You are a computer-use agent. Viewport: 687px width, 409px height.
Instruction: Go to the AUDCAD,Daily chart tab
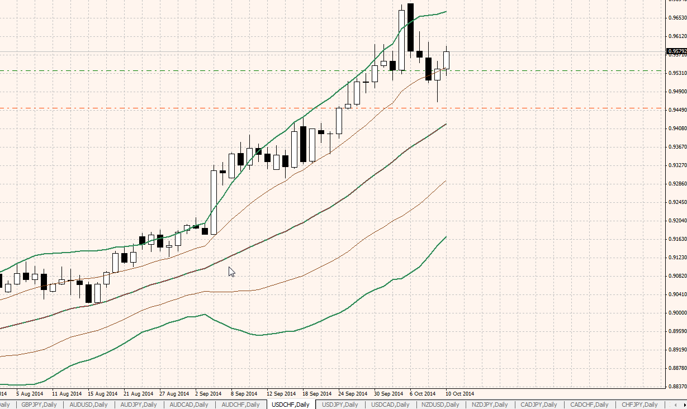[x=189, y=405]
